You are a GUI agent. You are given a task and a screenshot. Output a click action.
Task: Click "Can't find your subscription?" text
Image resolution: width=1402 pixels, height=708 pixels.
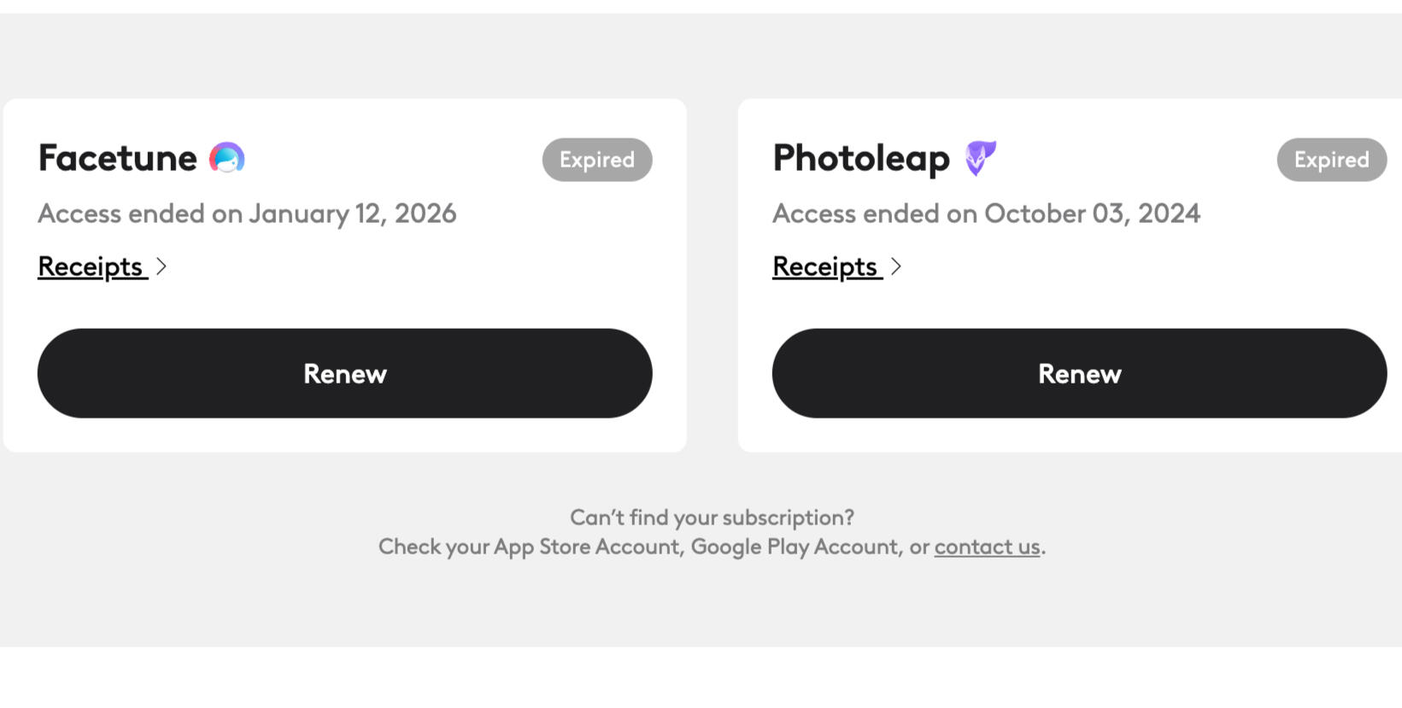712,518
